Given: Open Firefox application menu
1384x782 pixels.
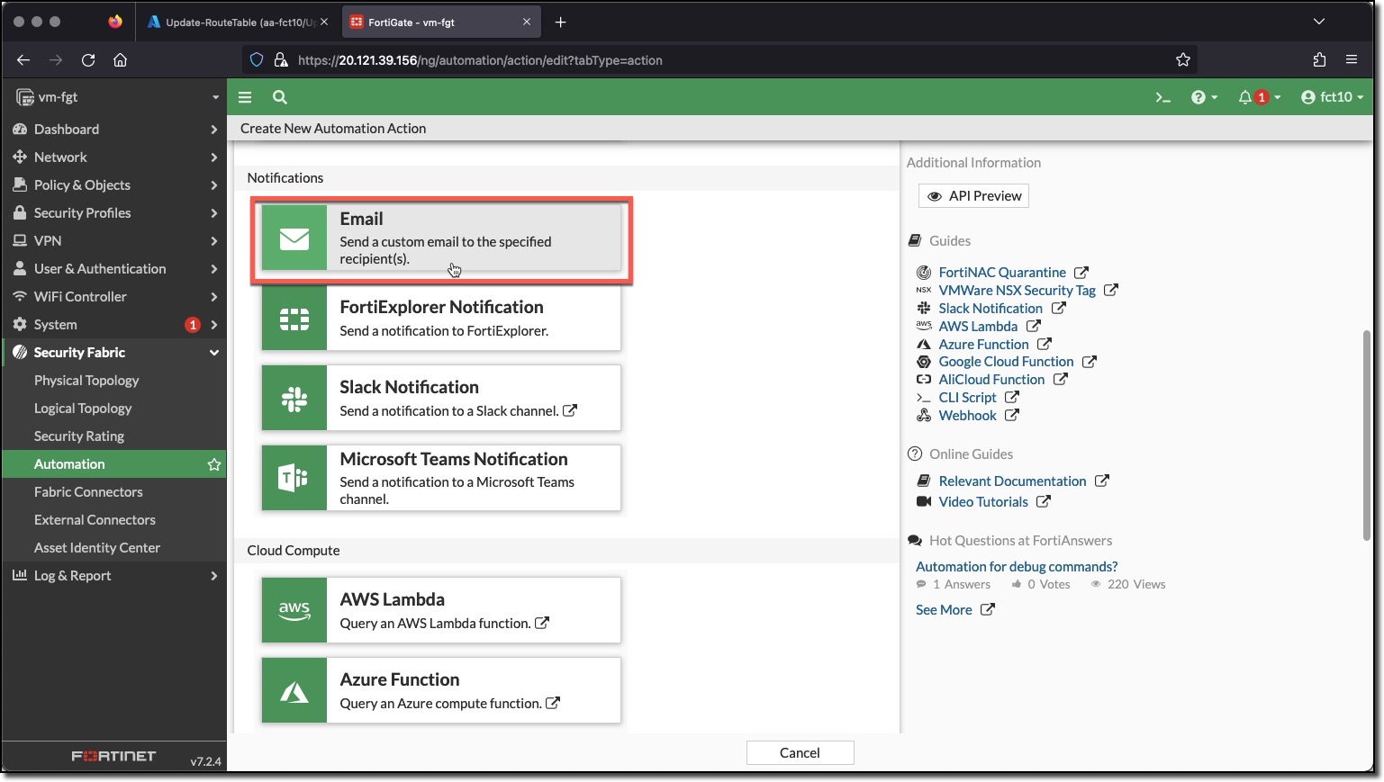Looking at the screenshot, I should (x=1351, y=60).
